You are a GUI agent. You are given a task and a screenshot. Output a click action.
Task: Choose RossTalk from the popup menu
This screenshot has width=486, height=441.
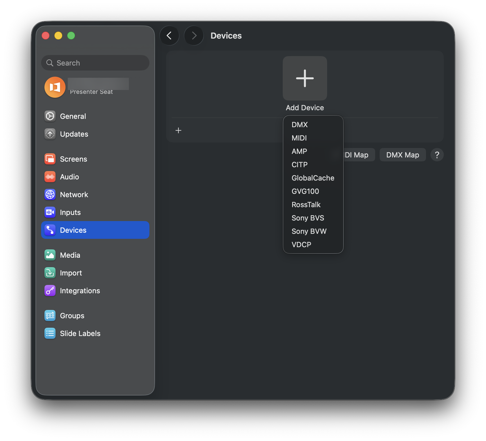coord(313,205)
